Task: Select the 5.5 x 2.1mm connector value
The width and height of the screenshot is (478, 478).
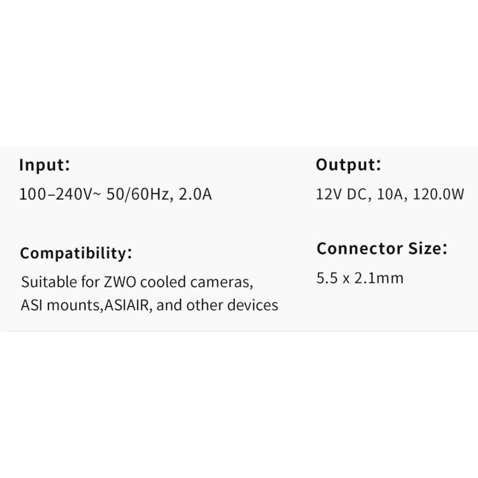Action: [360, 278]
